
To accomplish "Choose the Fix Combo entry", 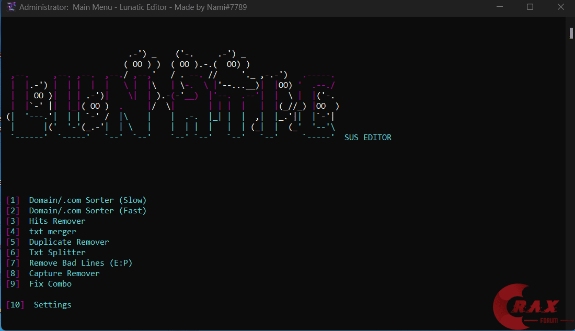I will coord(50,284).
